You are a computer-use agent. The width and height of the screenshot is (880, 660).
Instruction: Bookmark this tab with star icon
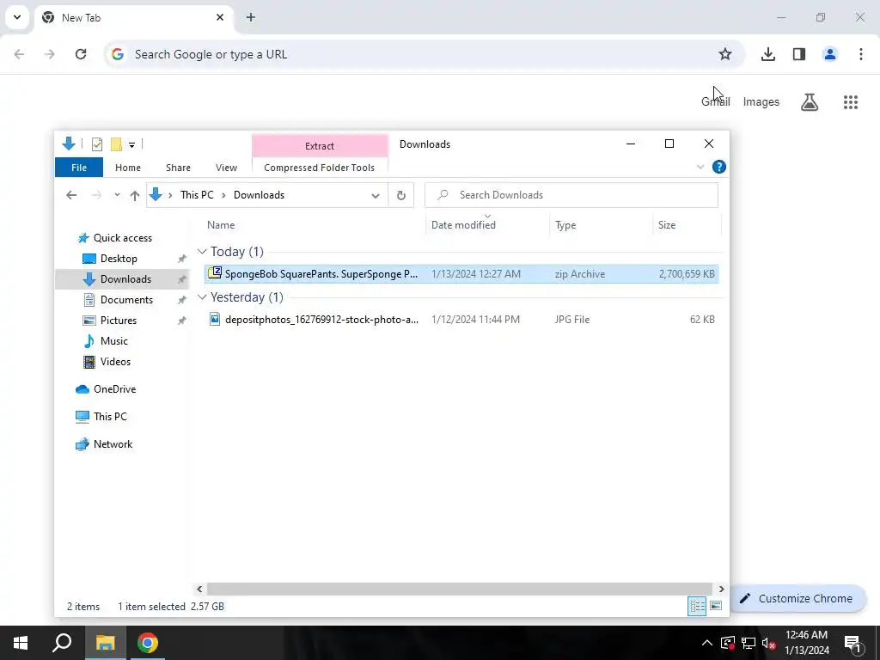coord(725,54)
